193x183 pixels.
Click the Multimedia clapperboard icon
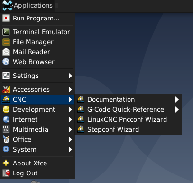[6, 129]
